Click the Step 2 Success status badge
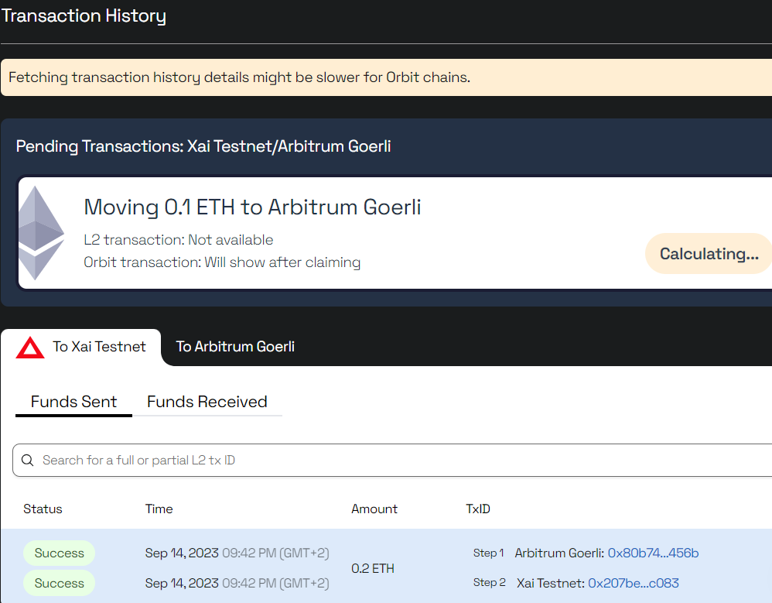The width and height of the screenshot is (772, 603). 59,584
